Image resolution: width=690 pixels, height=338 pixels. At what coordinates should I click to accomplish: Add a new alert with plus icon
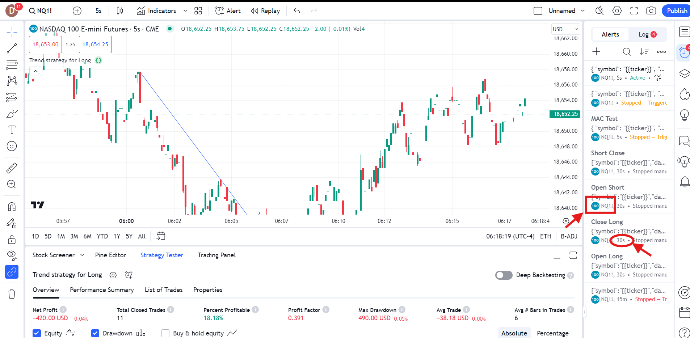click(x=596, y=52)
